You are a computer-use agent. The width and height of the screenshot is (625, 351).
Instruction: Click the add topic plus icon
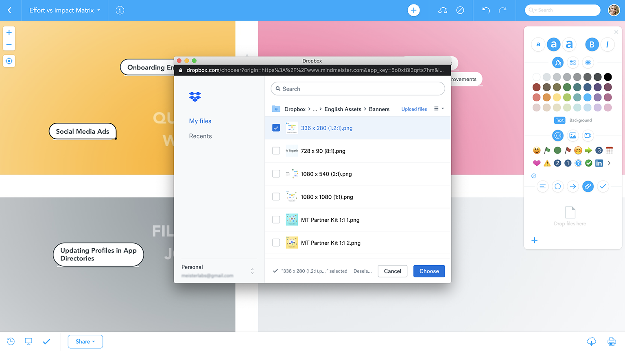click(x=413, y=10)
